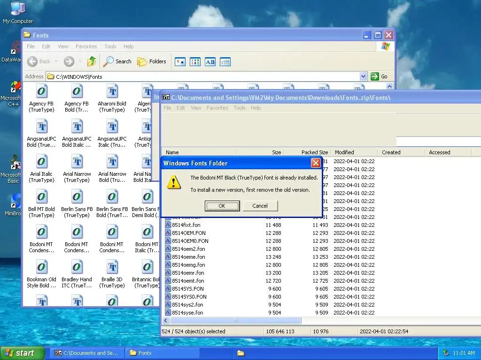The width and height of the screenshot is (481, 360).
Task: Click the Back button in Fonts window
Action: 39,61
